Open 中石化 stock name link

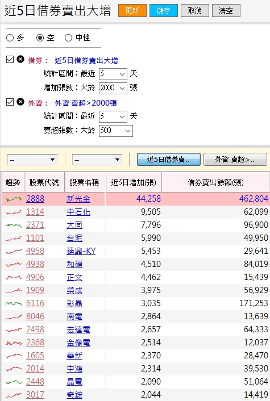point(78,212)
